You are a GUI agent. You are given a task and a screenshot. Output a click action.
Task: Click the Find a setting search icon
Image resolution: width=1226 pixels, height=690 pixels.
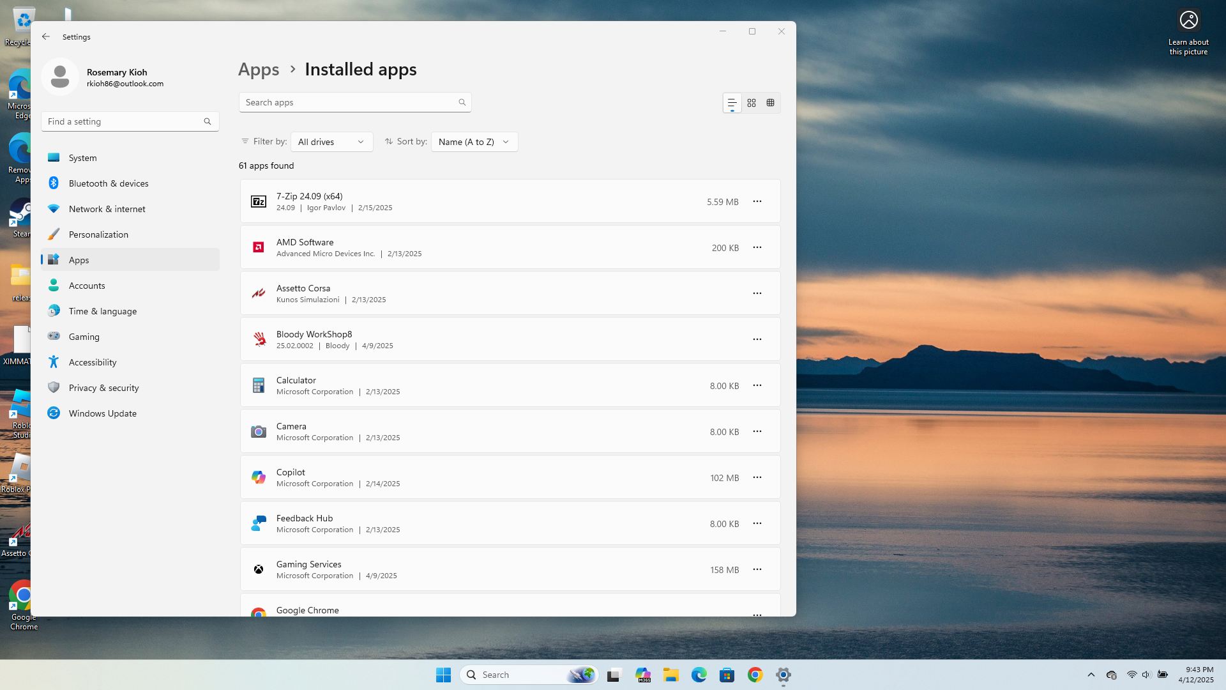[208, 121]
